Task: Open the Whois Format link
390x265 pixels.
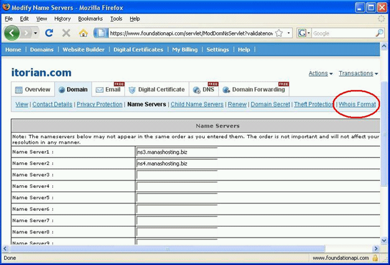Action: coord(357,105)
